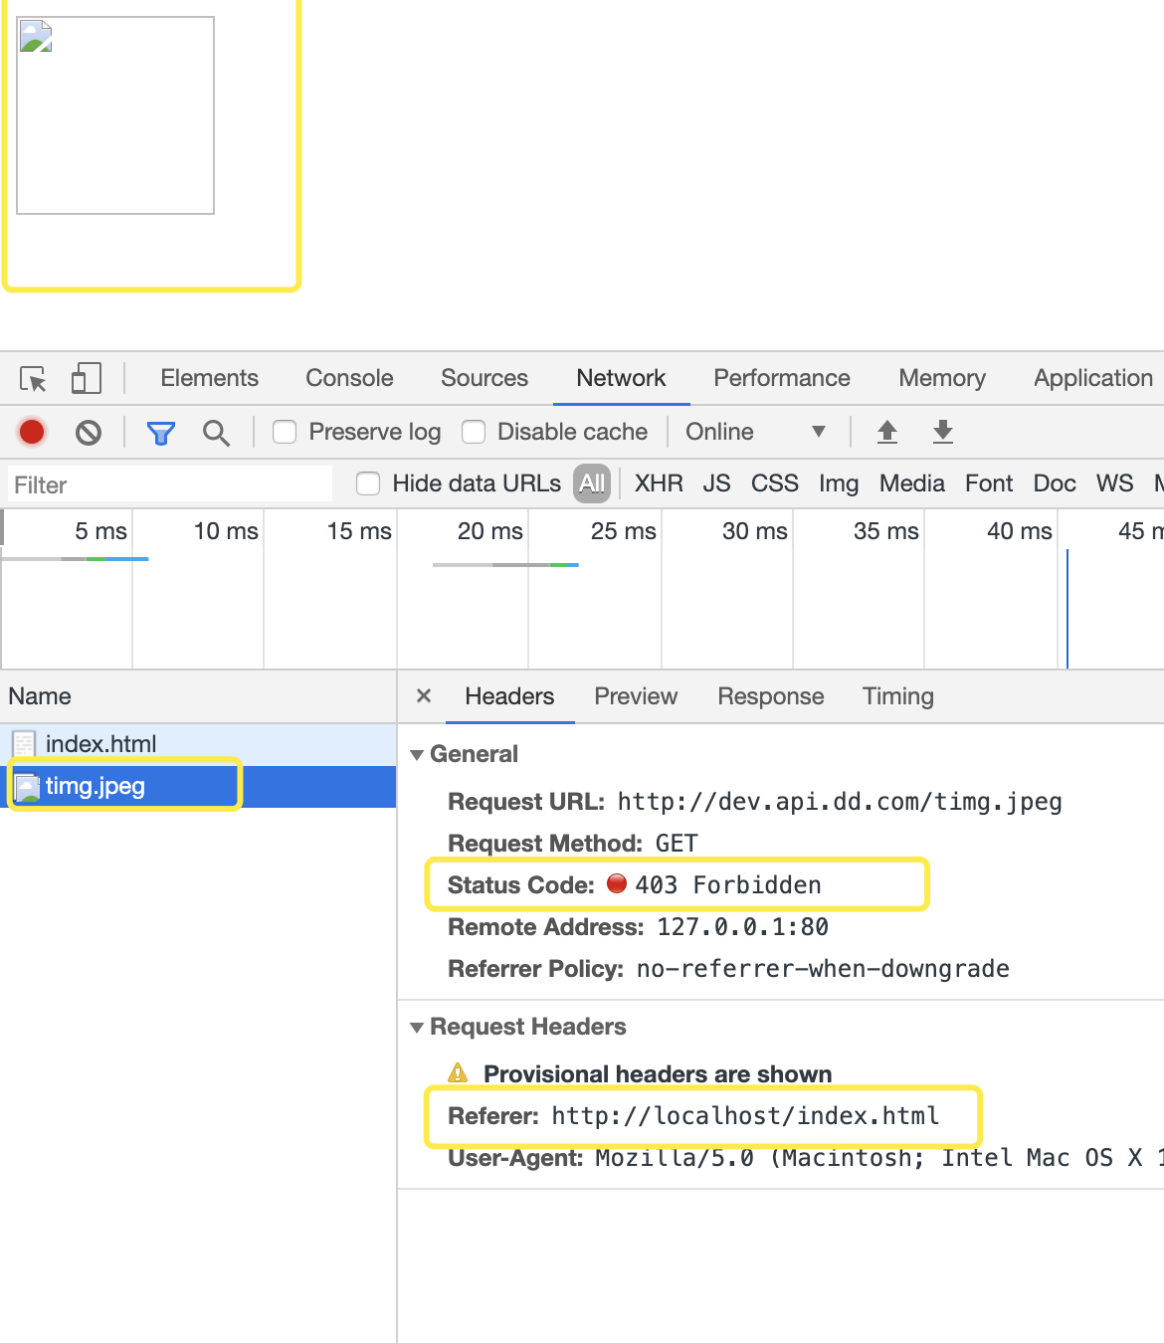Clear the network log icon

tap(89, 432)
